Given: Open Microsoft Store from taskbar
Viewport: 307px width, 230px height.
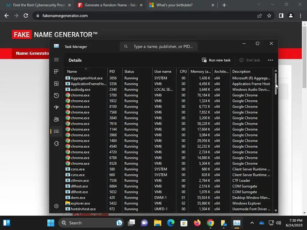Looking at the screenshot, I should (x=184, y=223).
